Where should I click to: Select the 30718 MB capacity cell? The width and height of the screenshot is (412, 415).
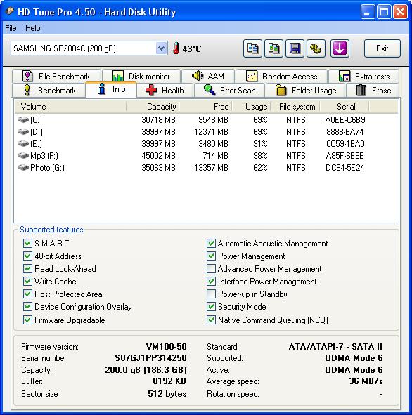click(158, 120)
